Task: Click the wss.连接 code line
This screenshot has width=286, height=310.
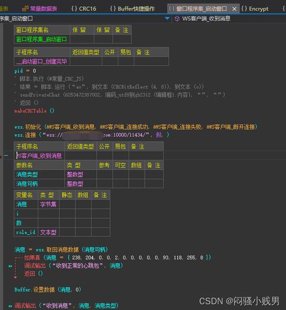Action: pos(92,135)
